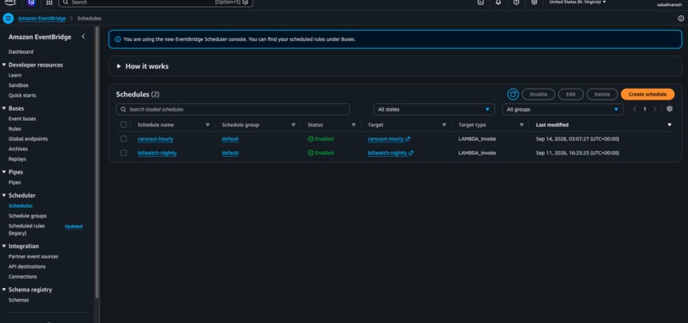
Task: Open the billwatch-nightly target link
Action: click(388, 153)
